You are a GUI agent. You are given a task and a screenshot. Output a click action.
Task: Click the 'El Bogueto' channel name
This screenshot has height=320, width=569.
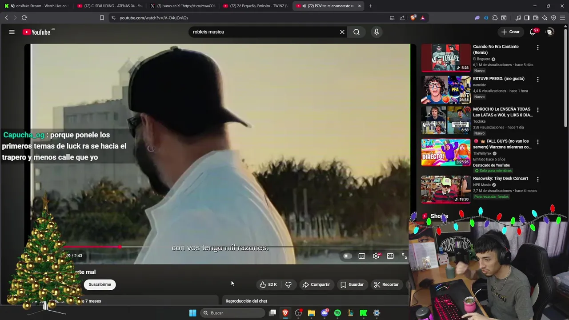481,59
